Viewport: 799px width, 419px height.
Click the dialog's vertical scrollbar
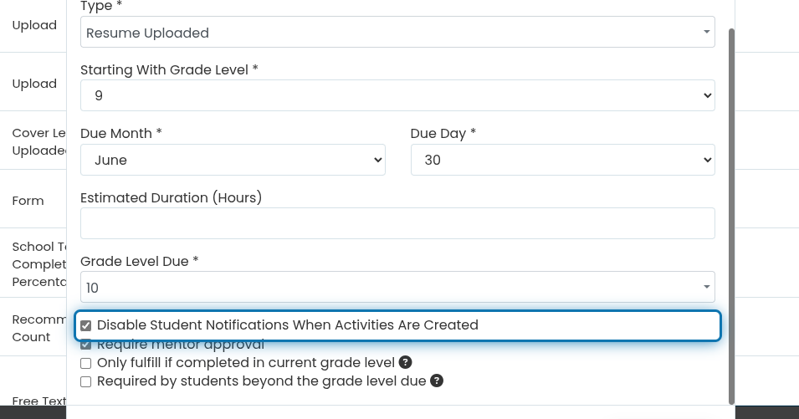tap(732, 217)
